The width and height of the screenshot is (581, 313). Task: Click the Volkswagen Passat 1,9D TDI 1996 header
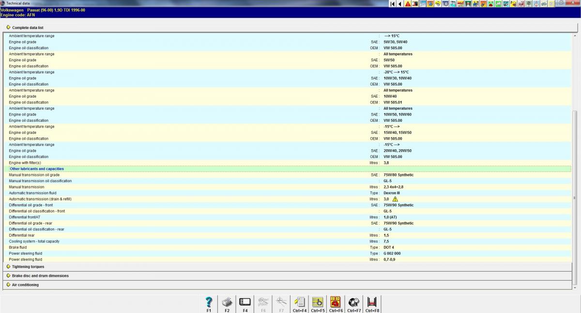coord(43,10)
